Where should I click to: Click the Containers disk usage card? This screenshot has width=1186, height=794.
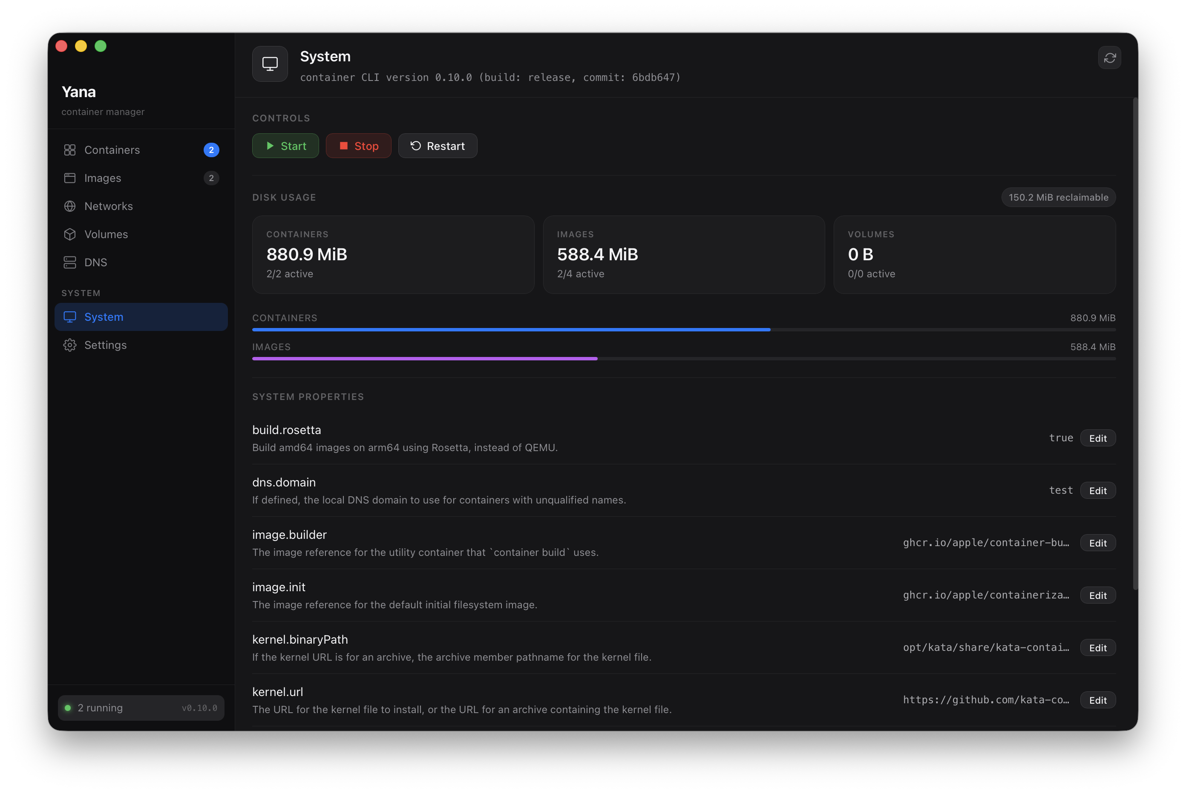point(393,255)
